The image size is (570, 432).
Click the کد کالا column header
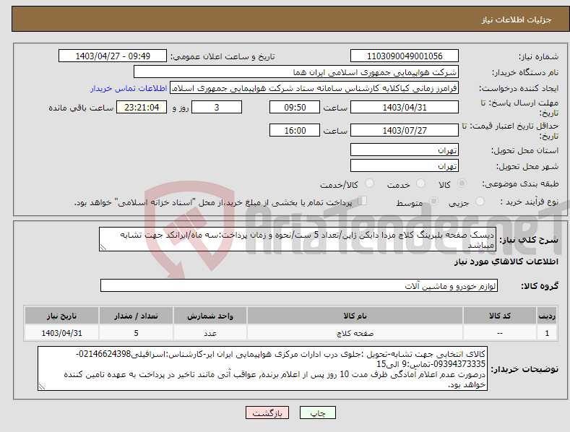tap(500, 316)
